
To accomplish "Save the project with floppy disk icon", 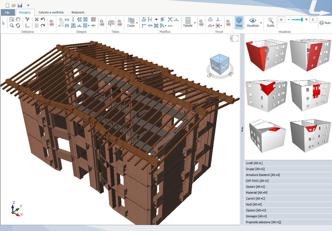I will (x=20, y=5).
